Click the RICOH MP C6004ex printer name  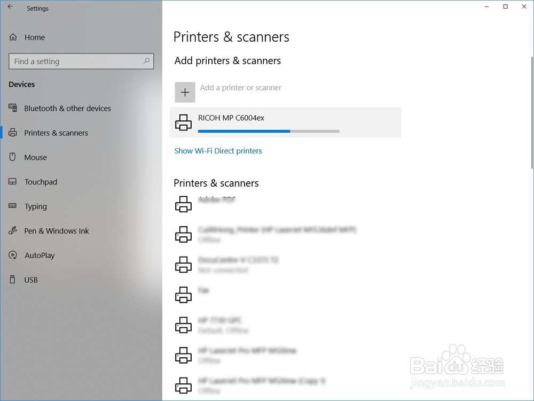coord(231,118)
